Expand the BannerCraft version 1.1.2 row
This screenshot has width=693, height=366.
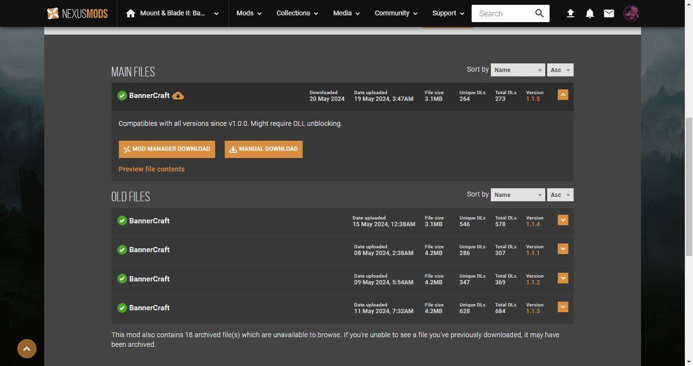point(563,278)
